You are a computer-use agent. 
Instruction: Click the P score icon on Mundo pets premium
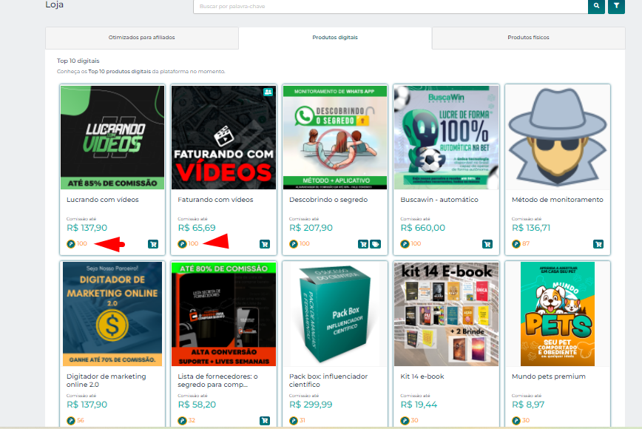(516, 421)
